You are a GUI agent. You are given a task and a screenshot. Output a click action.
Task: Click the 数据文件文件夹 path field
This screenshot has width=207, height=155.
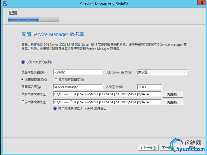tap(107, 94)
